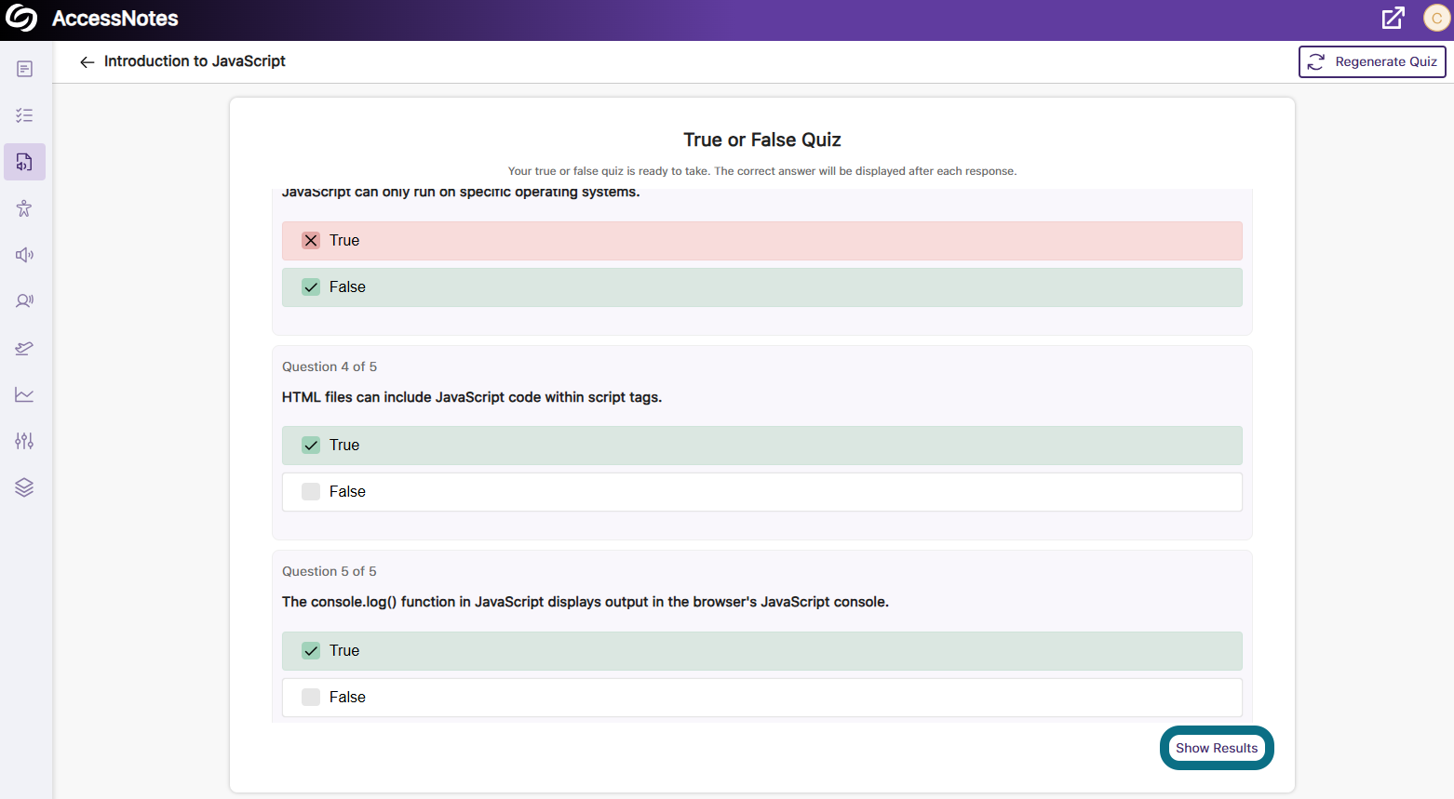The height and width of the screenshot is (799, 1454).
Task: Click the AccessNotes brand name
Action: point(115,19)
